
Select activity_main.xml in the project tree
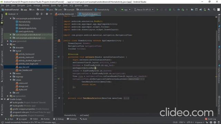pyautogui.click(x=26, y=58)
